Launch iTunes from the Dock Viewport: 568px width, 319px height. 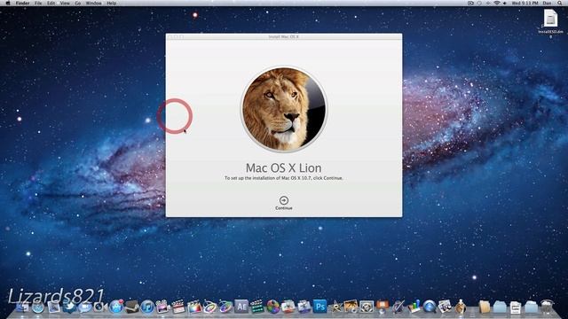(x=147, y=307)
